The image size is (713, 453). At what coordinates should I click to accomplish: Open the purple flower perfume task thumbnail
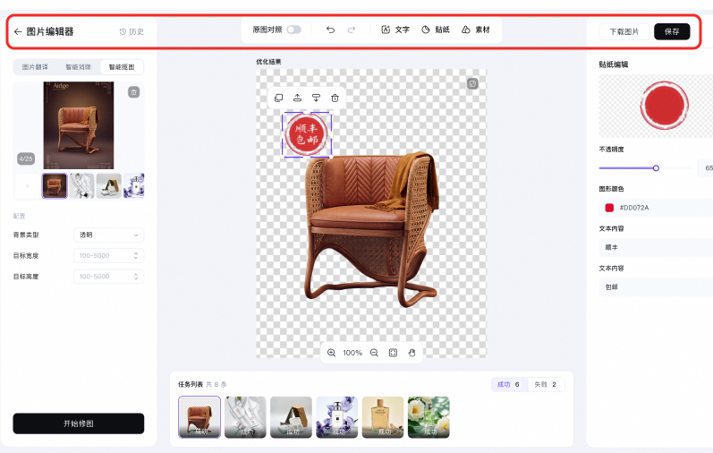337,417
